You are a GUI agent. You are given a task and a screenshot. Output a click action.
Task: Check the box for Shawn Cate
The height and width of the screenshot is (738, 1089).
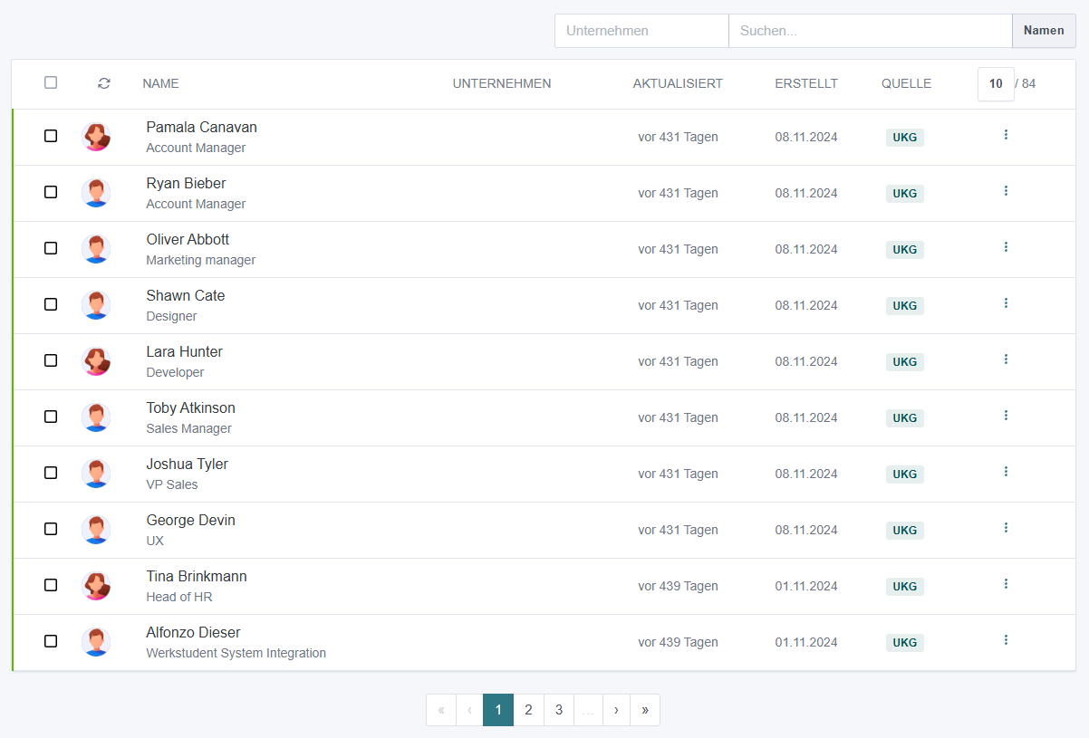pyautogui.click(x=51, y=304)
